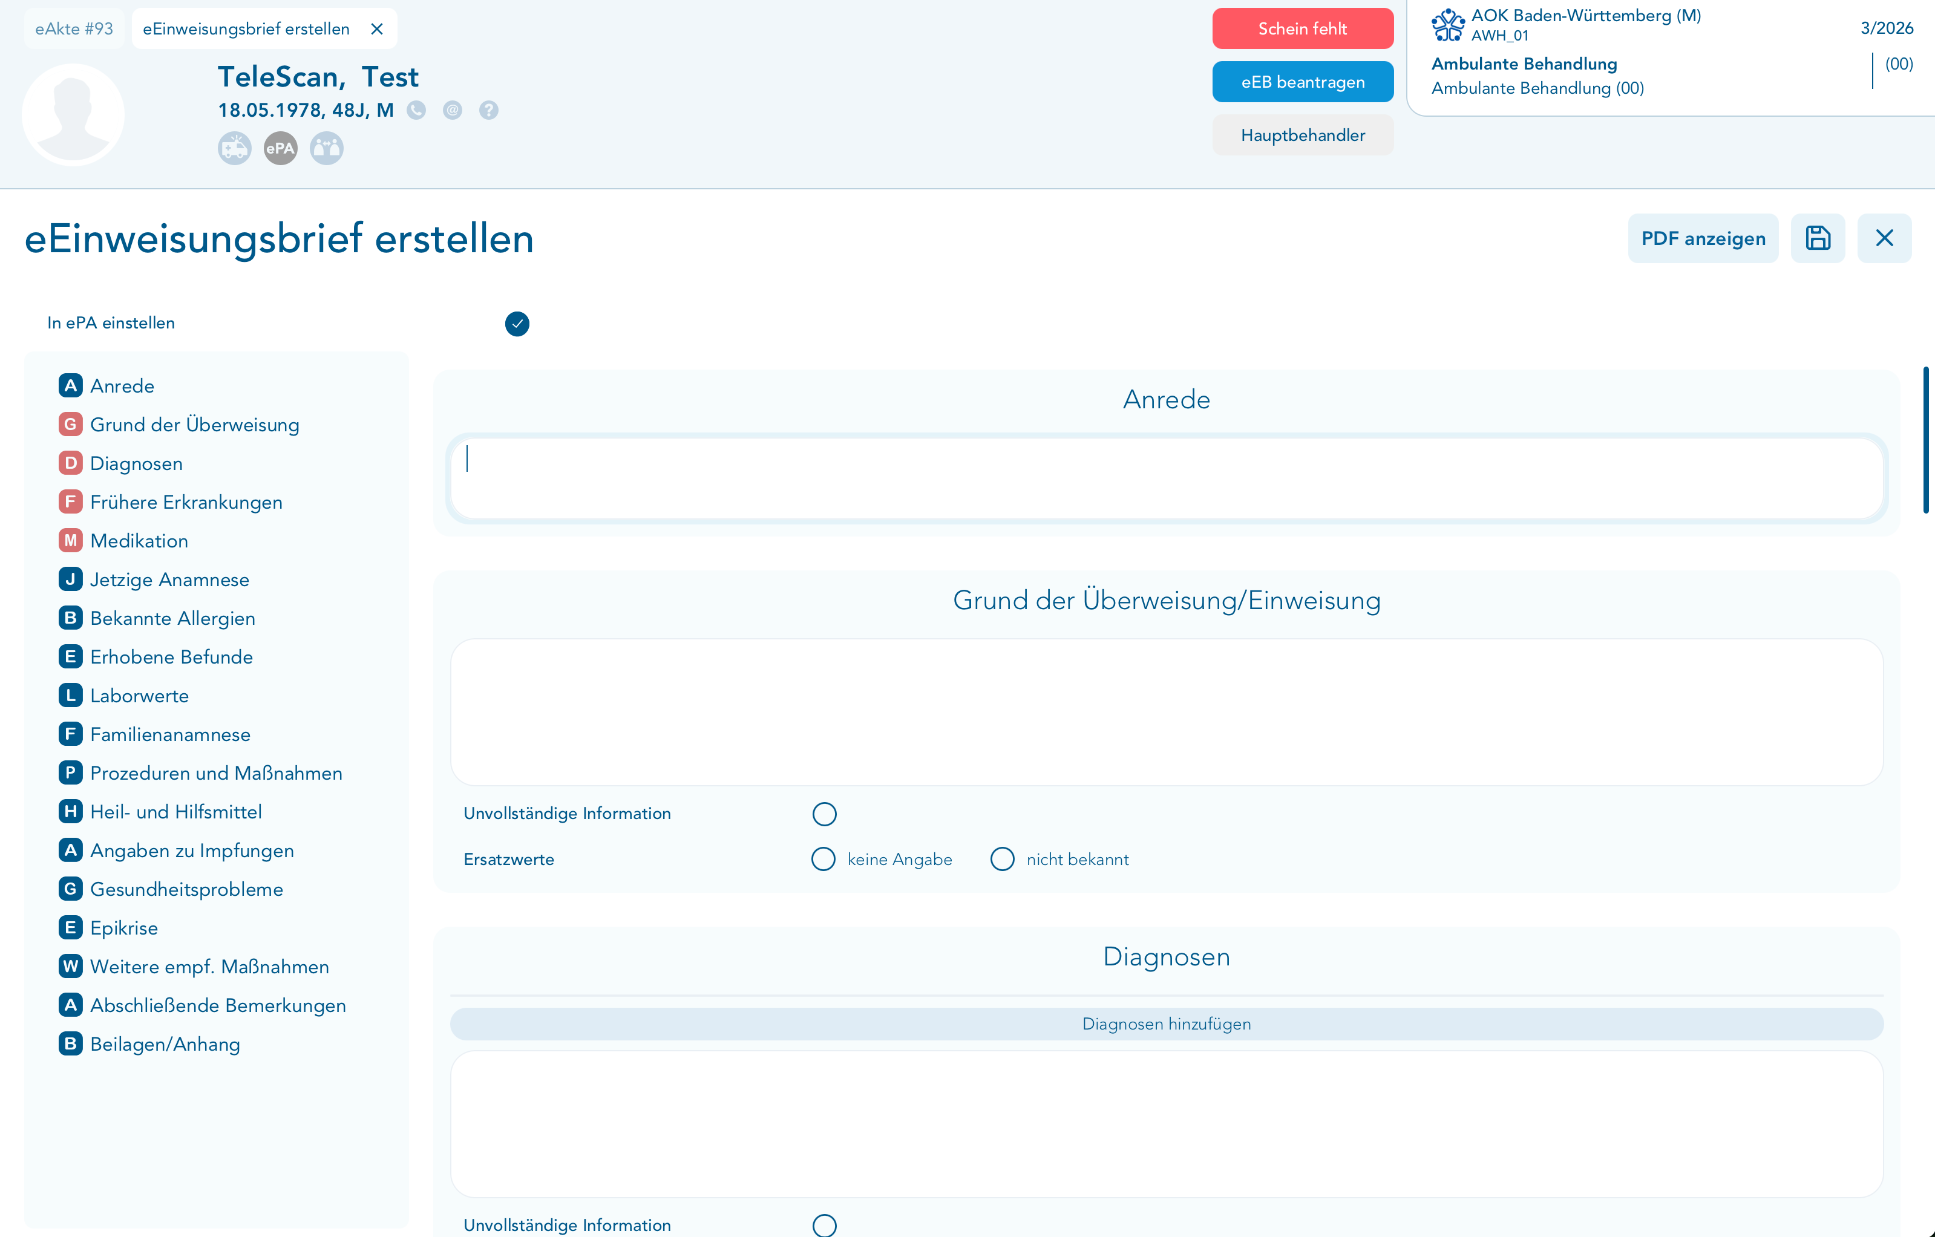
Task: Click the family group icon
Action: (x=327, y=149)
